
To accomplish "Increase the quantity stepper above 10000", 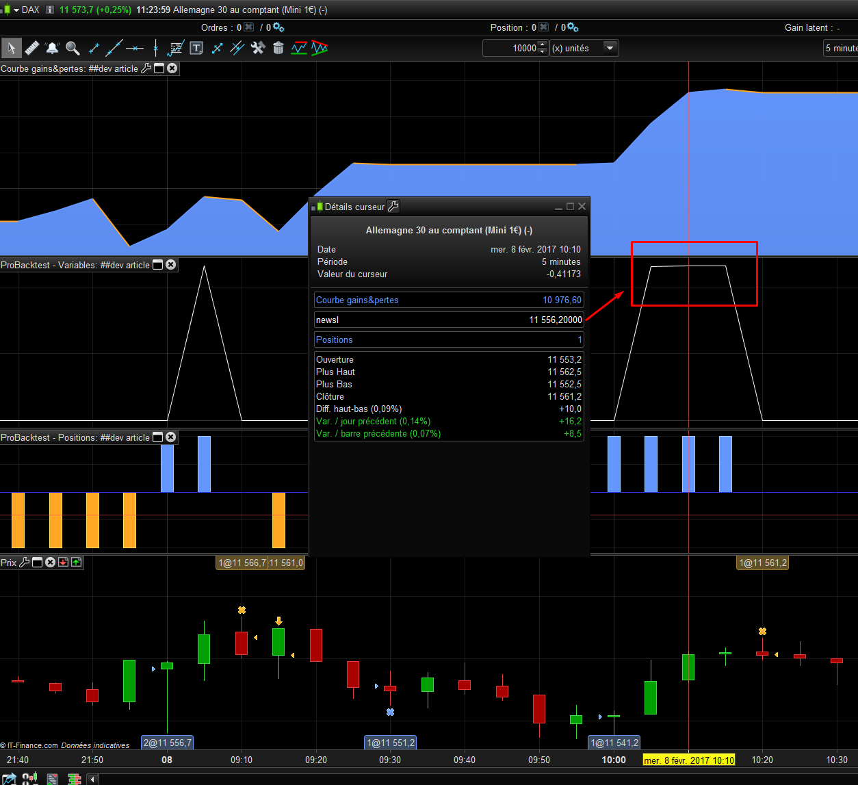I will tap(543, 44).
